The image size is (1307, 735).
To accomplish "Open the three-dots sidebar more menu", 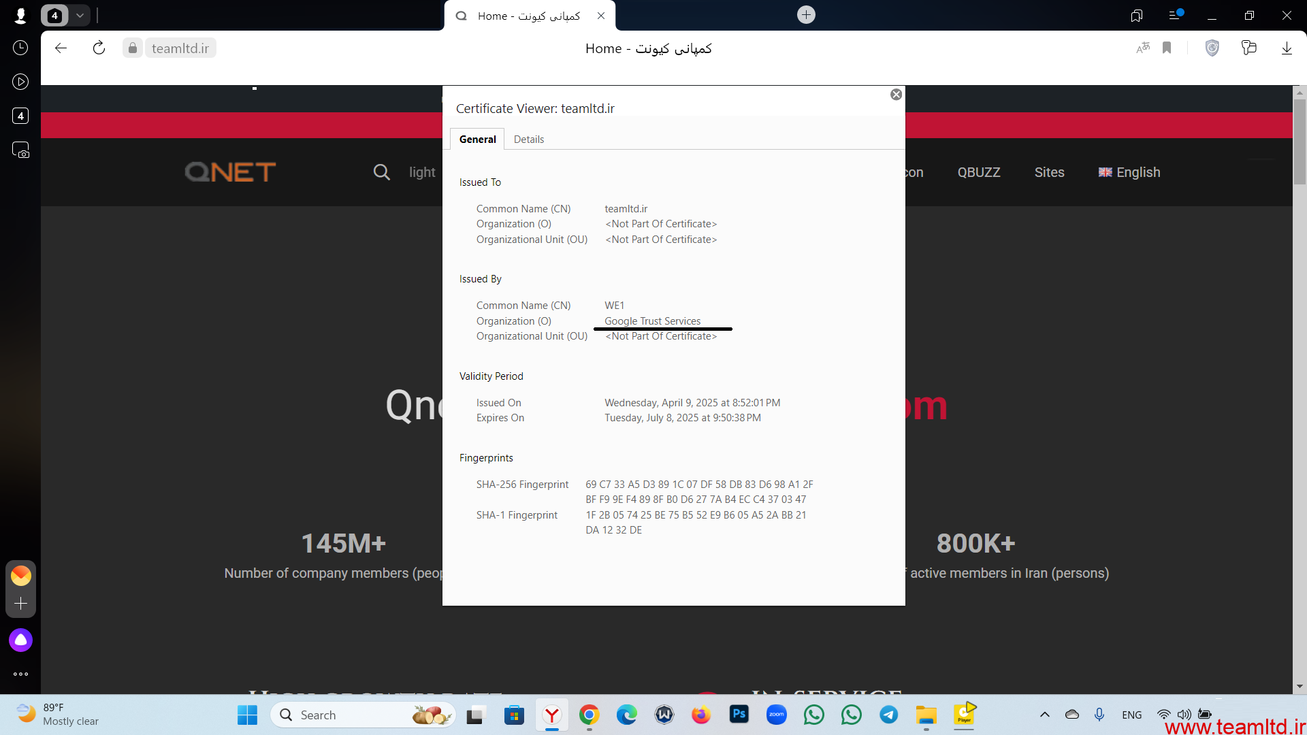I will coord(20,674).
